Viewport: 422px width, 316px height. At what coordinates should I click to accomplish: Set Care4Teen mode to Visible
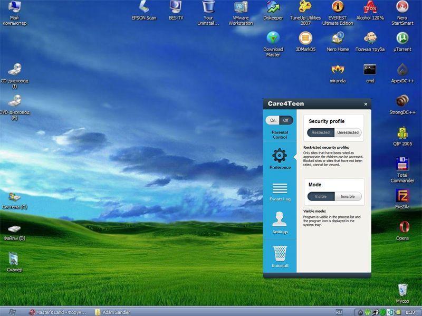coord(321,196)
